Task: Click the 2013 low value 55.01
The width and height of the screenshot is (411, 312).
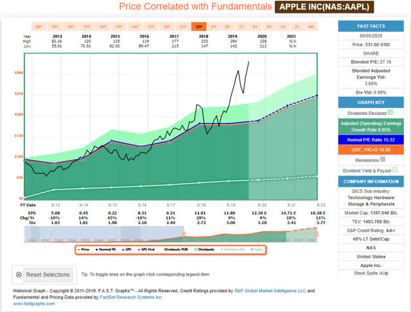Action: [x=57, y=46]
